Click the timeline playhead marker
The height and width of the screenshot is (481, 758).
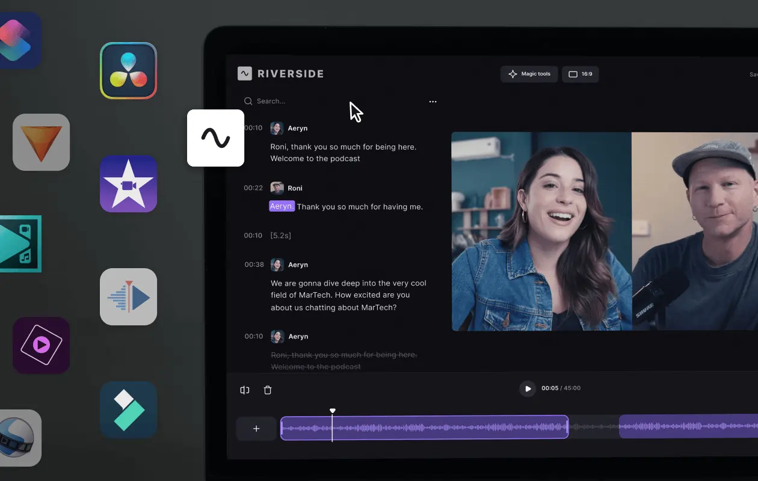[333, 412]
